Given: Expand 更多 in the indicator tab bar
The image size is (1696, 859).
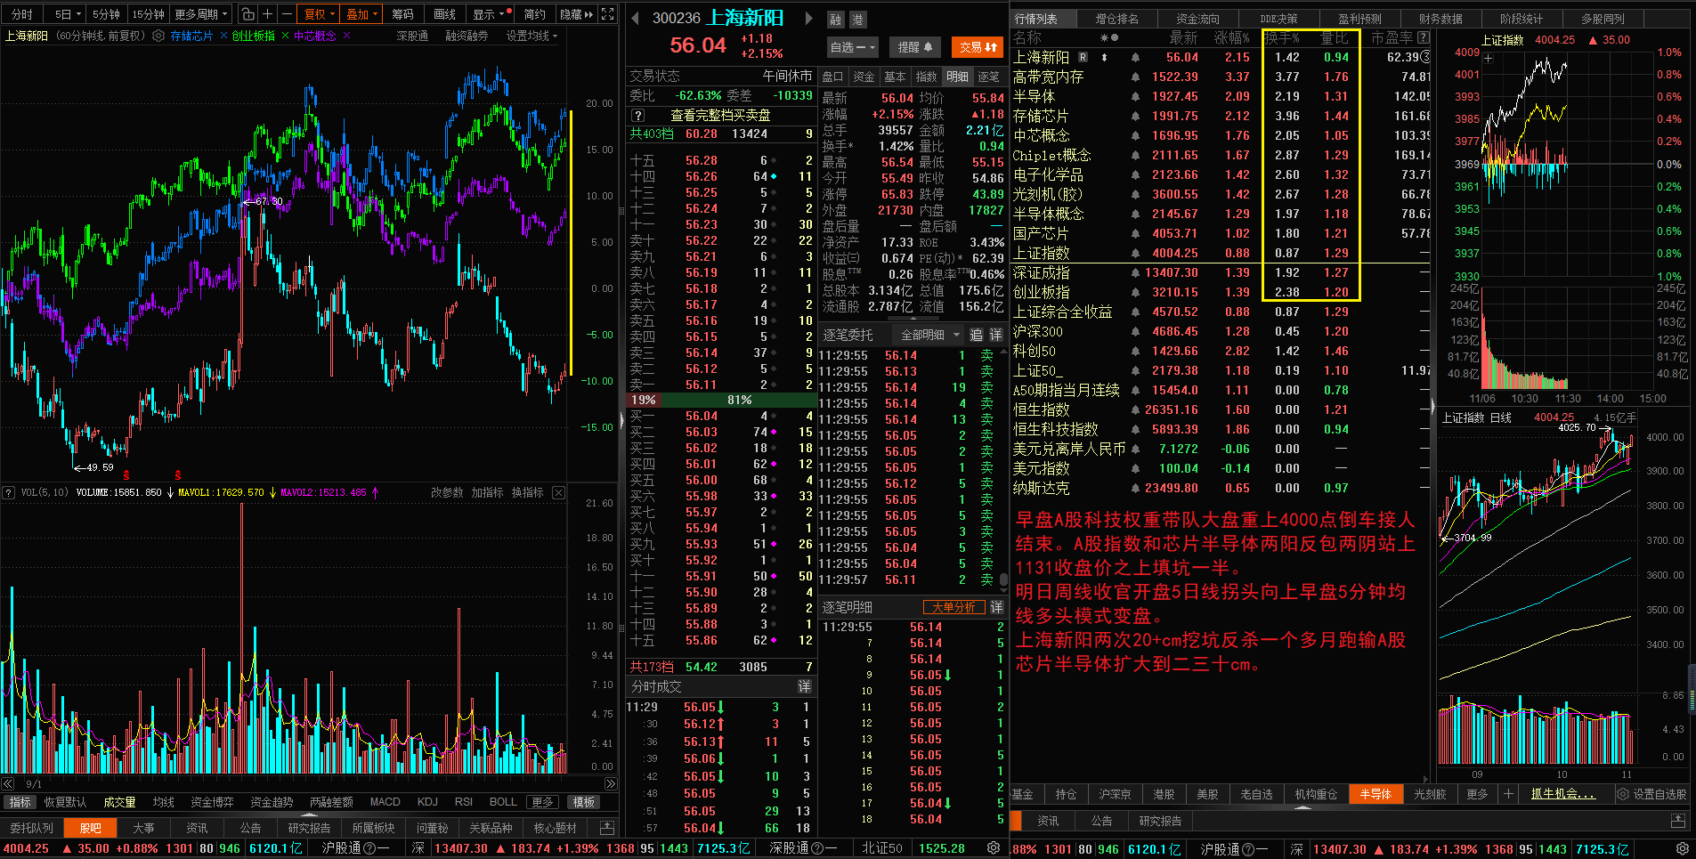Looking at the screenshot, I should 542,802.
